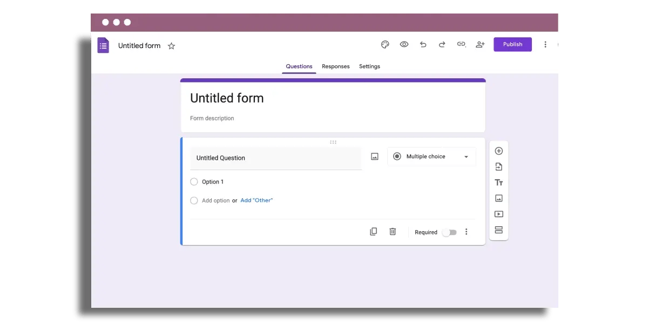This screenshot has height=324, width=648.
Task: Import questions from another form
Action: [498, 166]
